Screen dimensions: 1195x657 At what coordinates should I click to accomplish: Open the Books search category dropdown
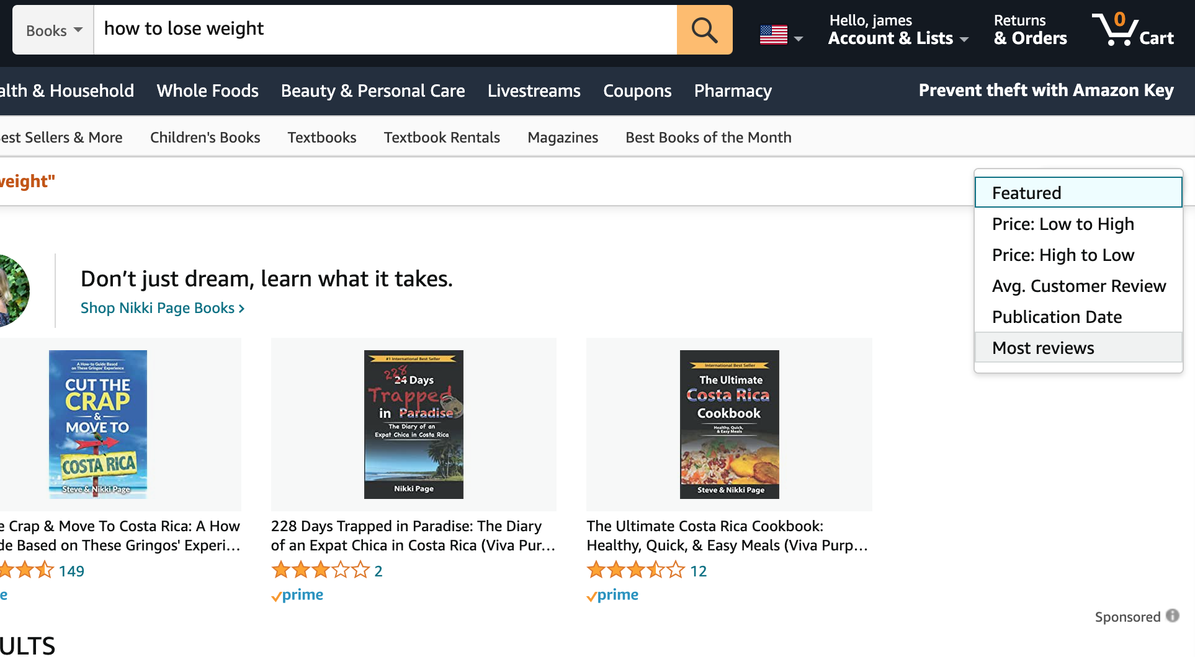pyautogui.click(x=53, y=30)
